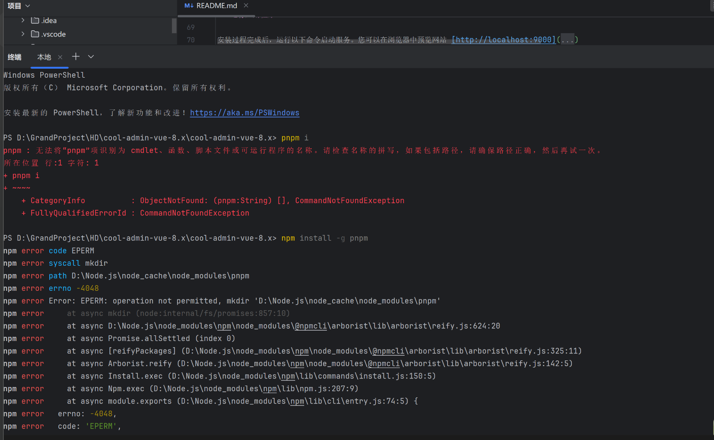Click the .vscode folder icon

coord(35,34)
